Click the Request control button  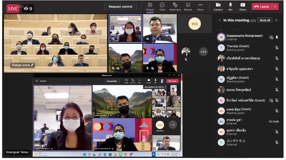click(120, 6)
